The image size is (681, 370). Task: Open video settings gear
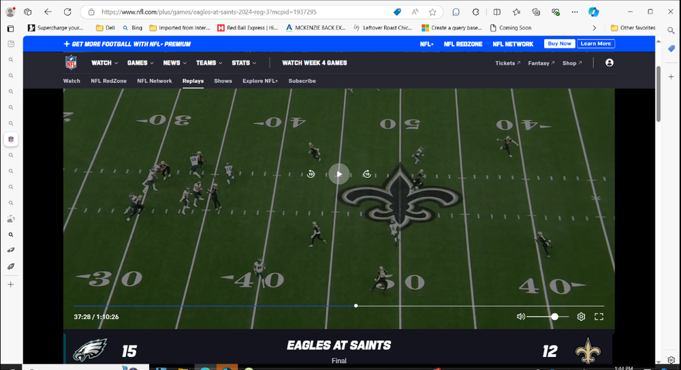pos(581,317)
